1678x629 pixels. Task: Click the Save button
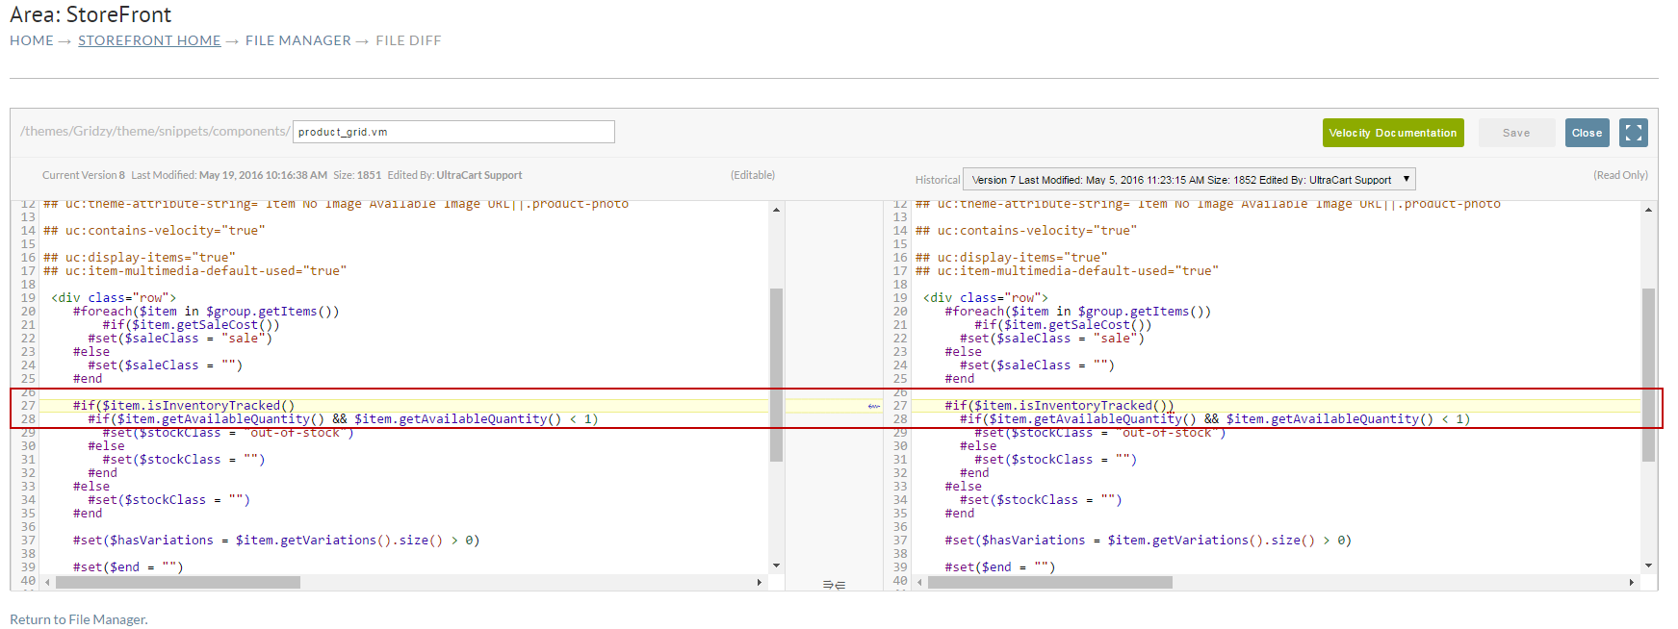1516,133
